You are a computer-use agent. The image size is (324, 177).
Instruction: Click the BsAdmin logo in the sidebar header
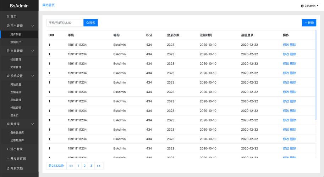[19, 6]
